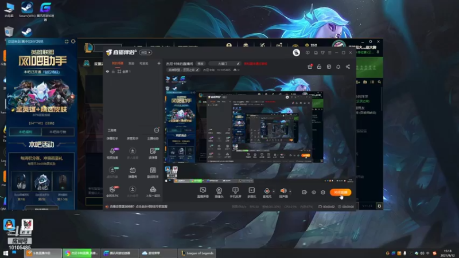Open streaming settings gear icon
The image size is (459, 258).
[x=323, y=192]
